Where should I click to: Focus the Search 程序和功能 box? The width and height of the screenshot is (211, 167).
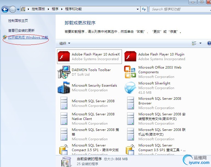(180, 9)
